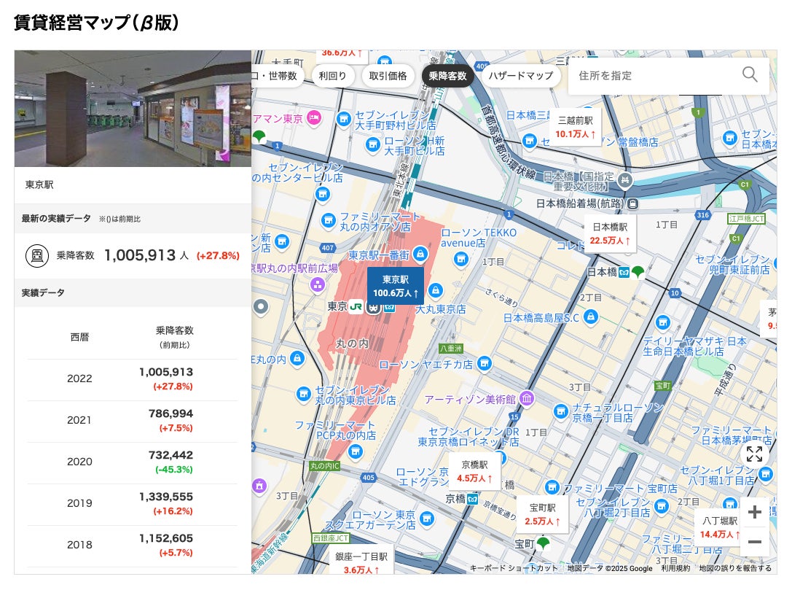Image resolution: width=792 pixels, height=590 pixels.
Task: Click the 西暦 column header
Action: 79,337
